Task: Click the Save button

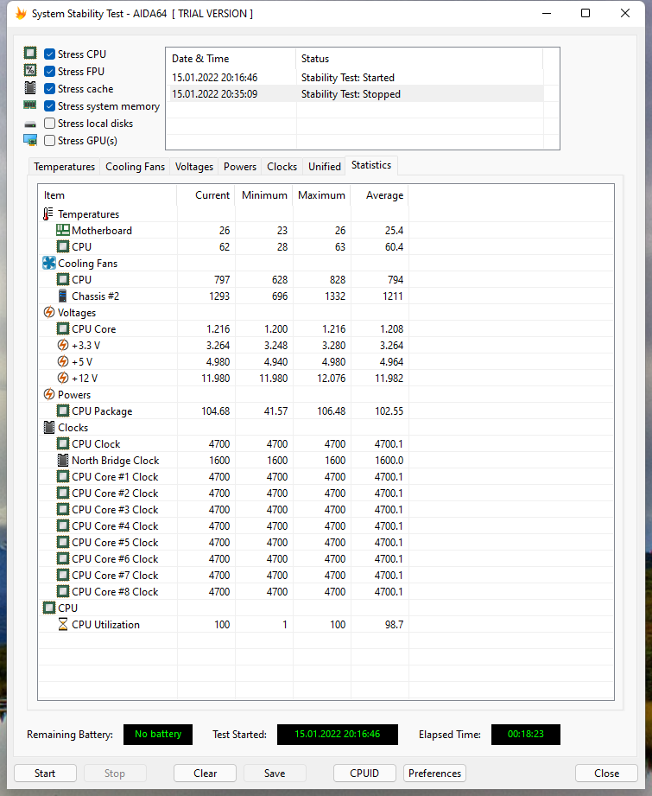Action: (275, 774)
